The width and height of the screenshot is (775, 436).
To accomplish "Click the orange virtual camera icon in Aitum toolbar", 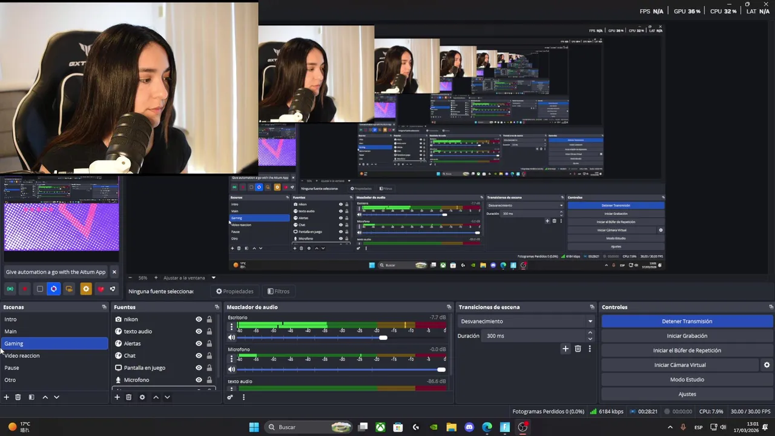I will [x=69, y=289].
